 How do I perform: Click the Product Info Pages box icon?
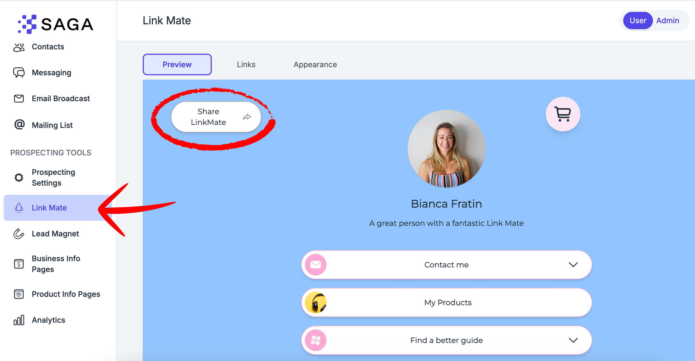point(19,294)
